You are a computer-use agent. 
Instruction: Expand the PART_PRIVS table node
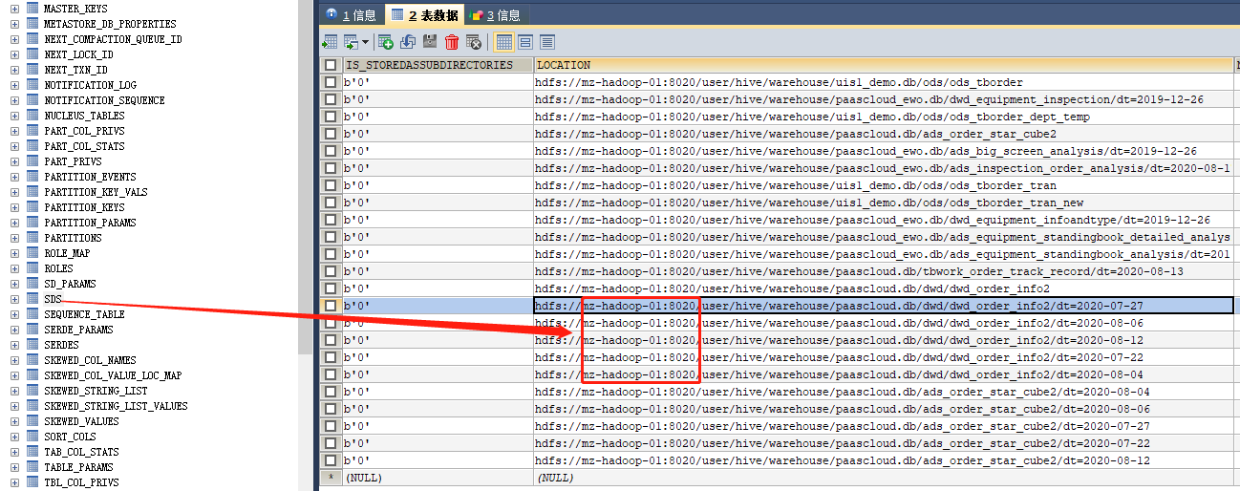coord(14,161)
